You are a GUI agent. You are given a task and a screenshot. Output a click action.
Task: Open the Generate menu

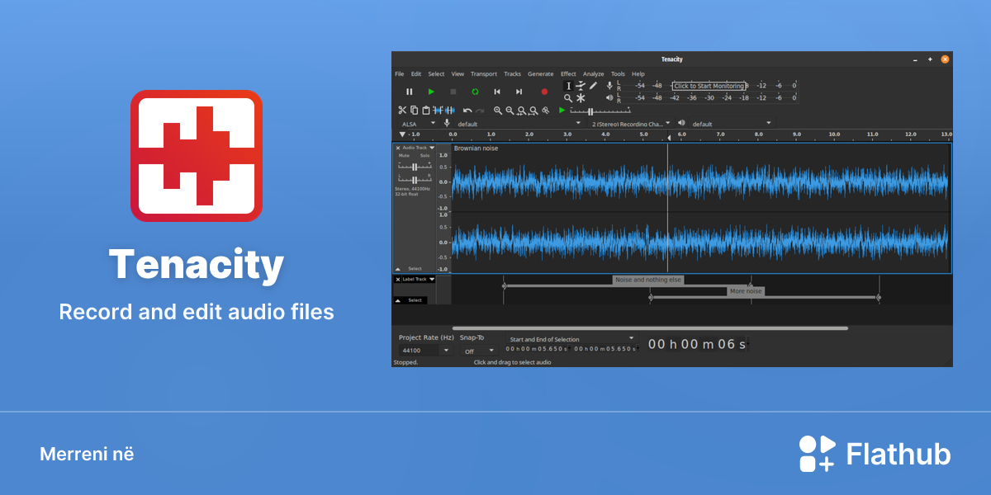point(541,74)
